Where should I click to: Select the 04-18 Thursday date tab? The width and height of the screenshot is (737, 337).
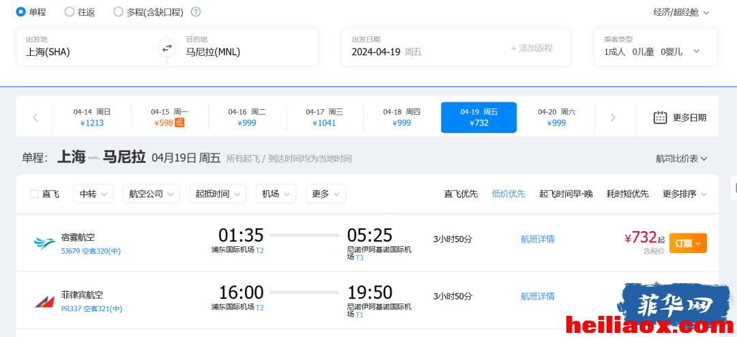(x=401, y=117)
